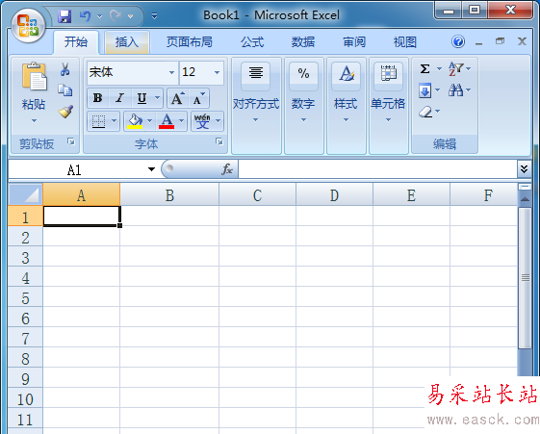Minimize the workbook window inside ribbon
The image size is (540, 434).
click(x=478, y=42)
